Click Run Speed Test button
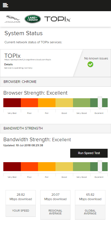The image size is (111, 230). click(89, 153)
